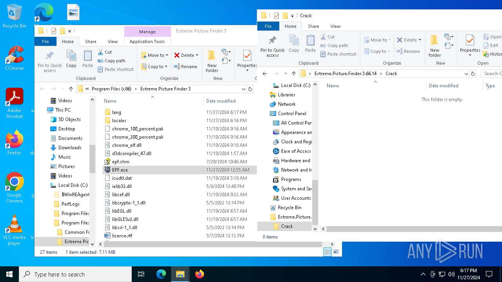
Task: Switch to View tab in Extreme Picture Finder window
Action: click(x=113, y=42)
